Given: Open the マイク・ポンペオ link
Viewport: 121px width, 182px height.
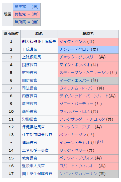Looking at the screenshot, I should (x=75, y=65).
